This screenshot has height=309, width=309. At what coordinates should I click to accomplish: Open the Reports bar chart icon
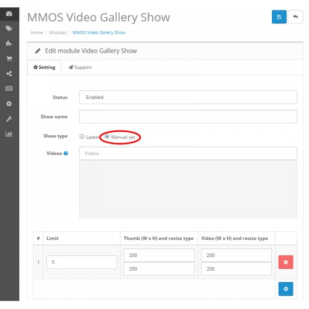(x=9, y=134)
